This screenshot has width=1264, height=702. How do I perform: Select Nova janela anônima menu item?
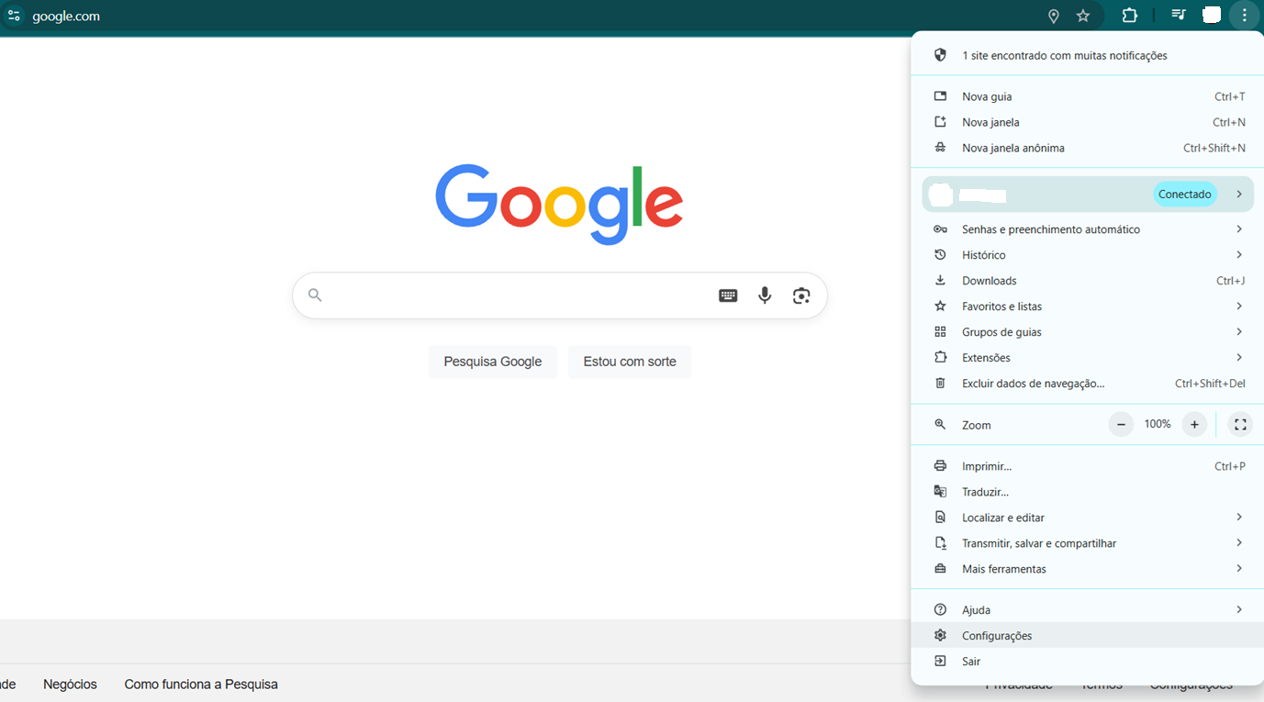(x=1012, y=148)
